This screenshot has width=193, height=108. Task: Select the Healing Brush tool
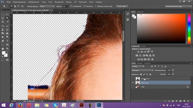pyautogui.click(x=3, y=26)
